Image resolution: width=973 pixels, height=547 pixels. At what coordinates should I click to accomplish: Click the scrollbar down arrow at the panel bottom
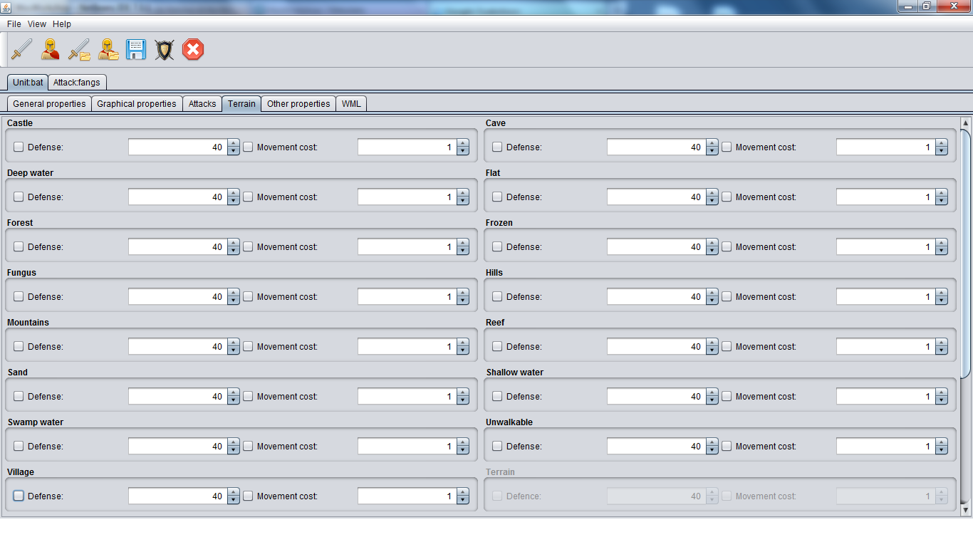pos(966,510)
